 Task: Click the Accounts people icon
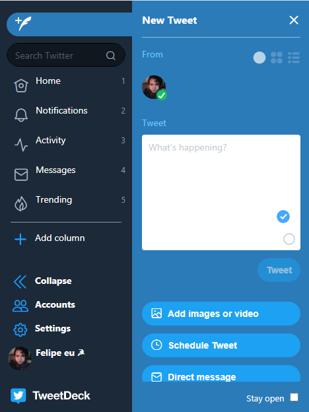20,306
